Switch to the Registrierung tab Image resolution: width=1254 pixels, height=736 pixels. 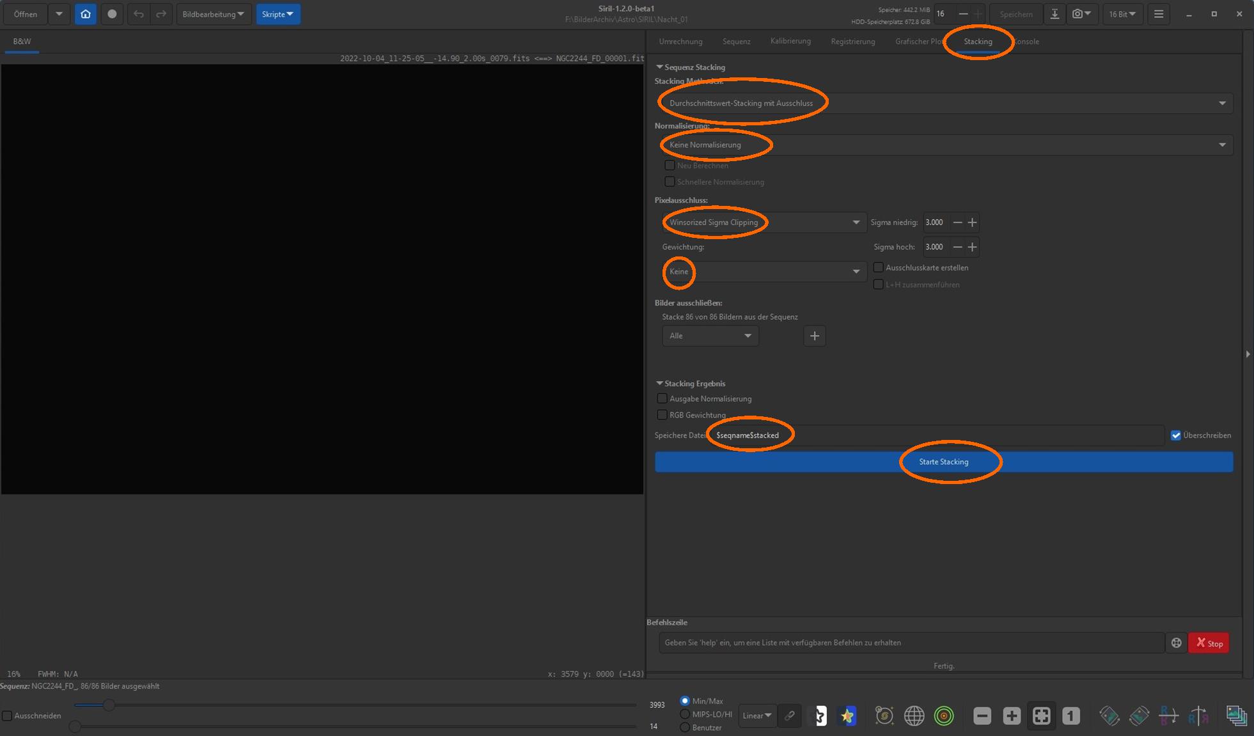(x=852, y=42)
